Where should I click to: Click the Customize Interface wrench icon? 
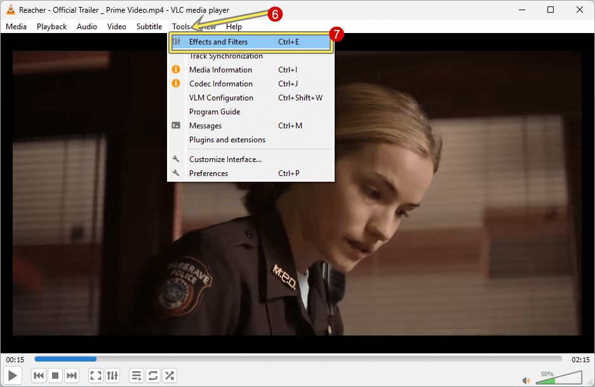coord(176,159)
